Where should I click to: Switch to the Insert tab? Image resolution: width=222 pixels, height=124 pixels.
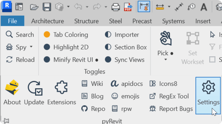203,21
